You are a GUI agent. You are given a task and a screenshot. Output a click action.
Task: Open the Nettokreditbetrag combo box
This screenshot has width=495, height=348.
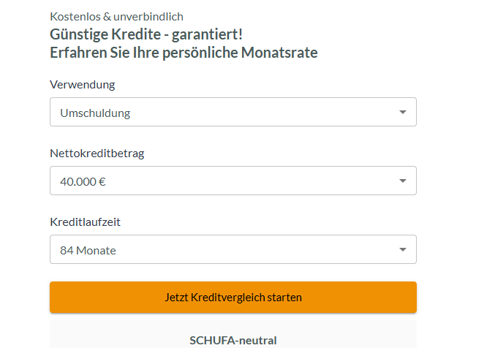[x=233, y=181]
